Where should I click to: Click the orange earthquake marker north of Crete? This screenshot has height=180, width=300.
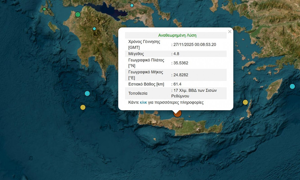click(178, 113)
